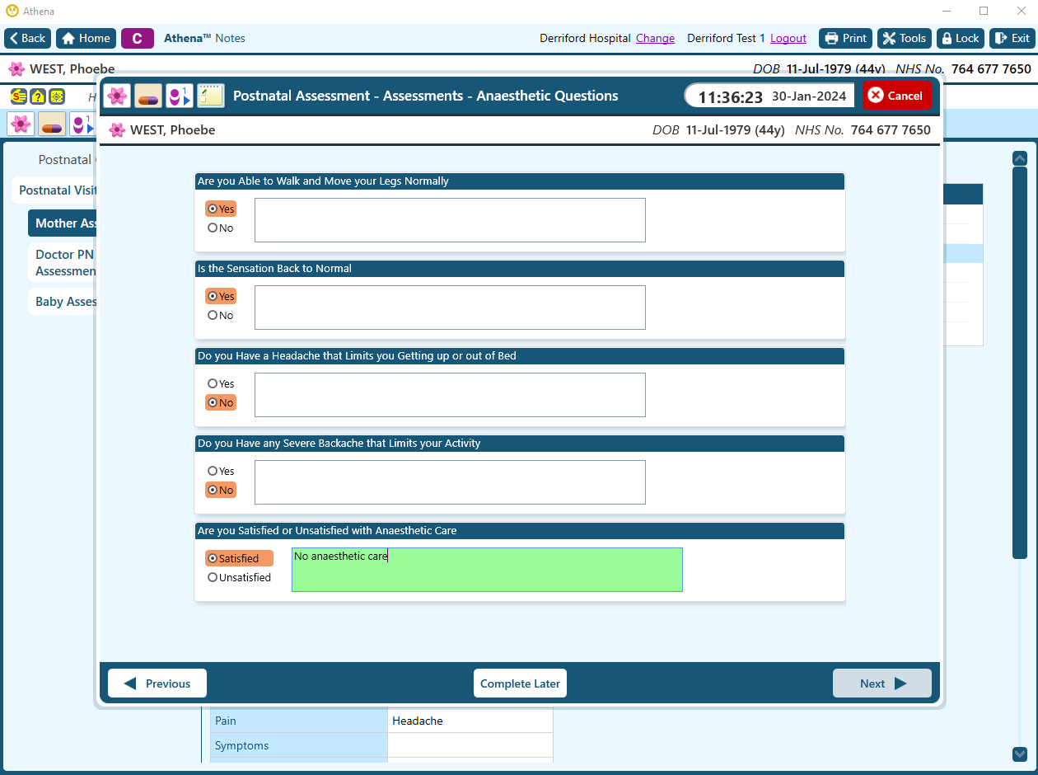Click the Previous button
Viewport: 1038px width, 775px height.
tap(157, 683)
